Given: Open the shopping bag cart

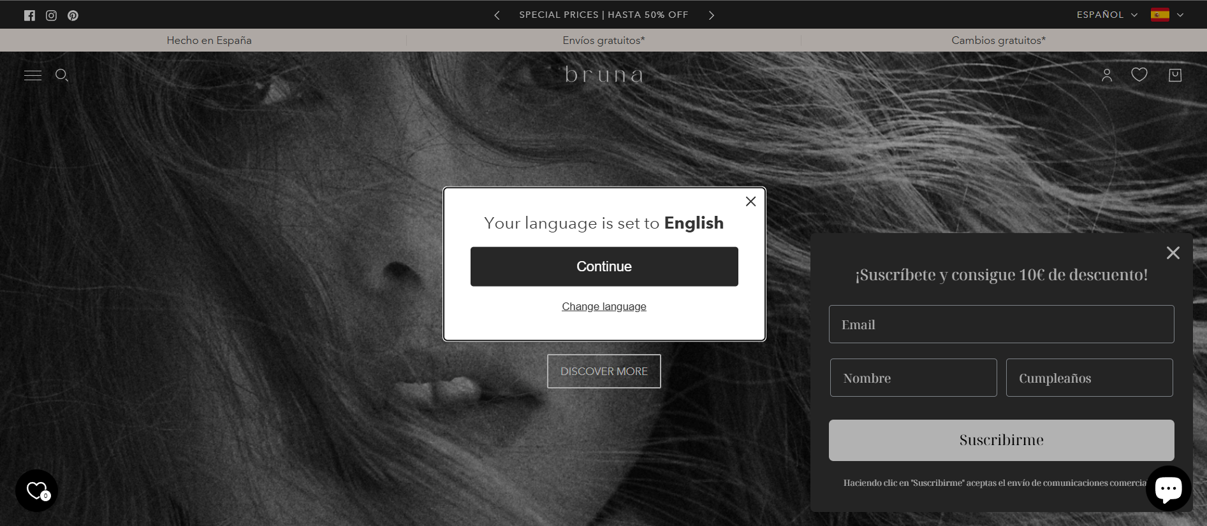Looking at the screenshot, I should pos(1175,75).
